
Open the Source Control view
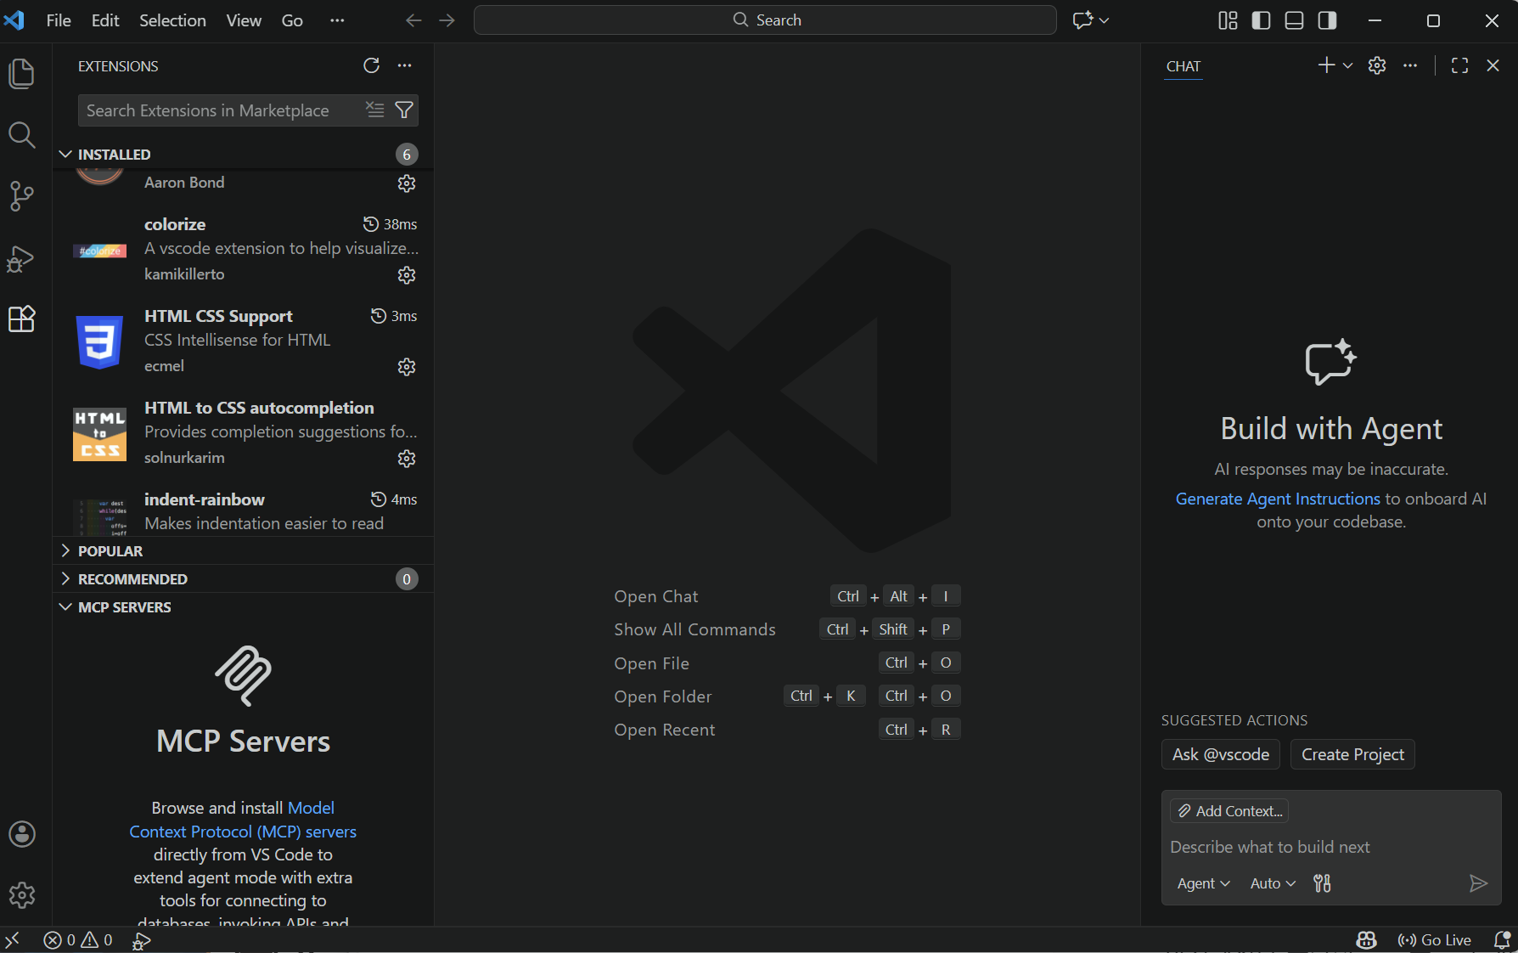(21, 196)
